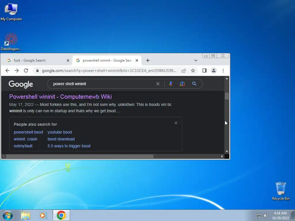The image size is (295, 221).
Task: Clear the Google search box text
Action: pyautogui.click(x=158, y=84)
